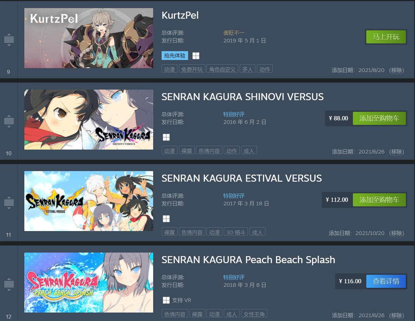The image size is (415, 321).
Task: Click the Windows icon under ESTIVAL VERSUS
Action: (x=166, y=219)
